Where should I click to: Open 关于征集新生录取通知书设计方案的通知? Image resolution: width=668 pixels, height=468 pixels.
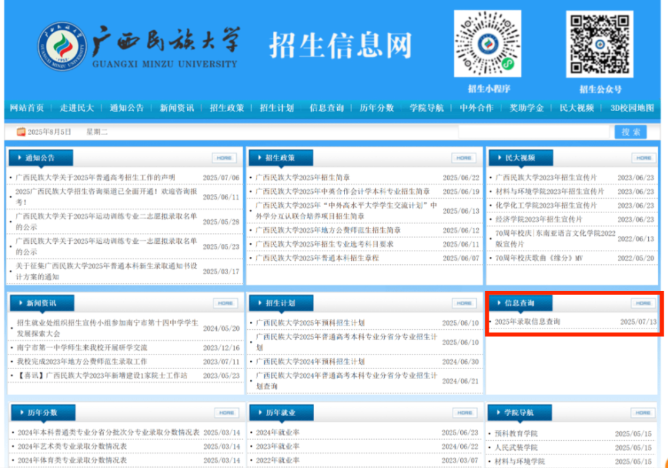click(x=106, y=271)
